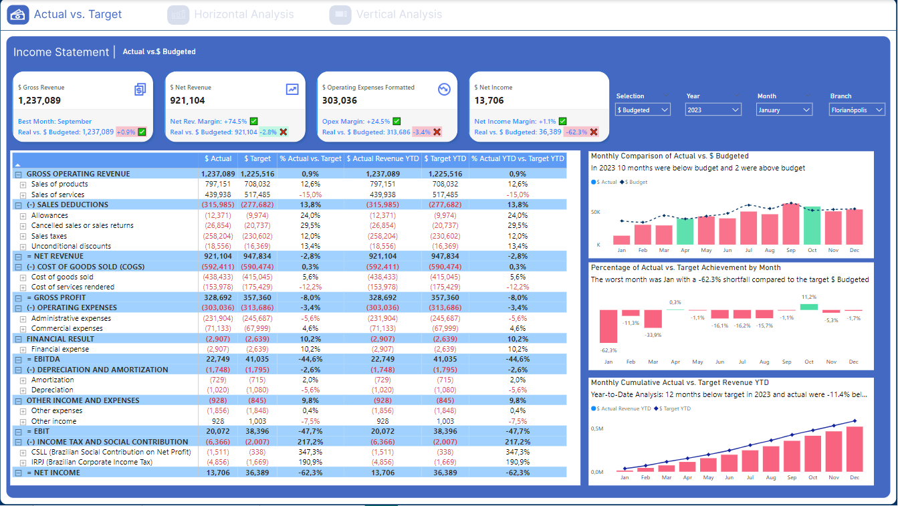Select the green Apr bar in monthly comparison chart

(x=685, y=231)
